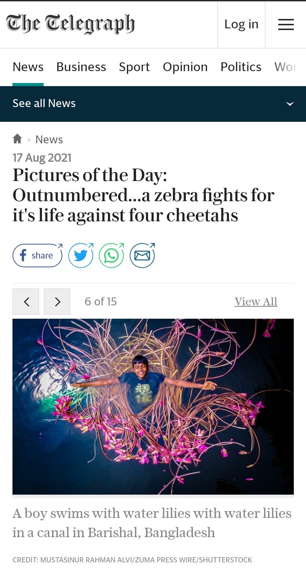Share article through WhatsApp icon

111,256
